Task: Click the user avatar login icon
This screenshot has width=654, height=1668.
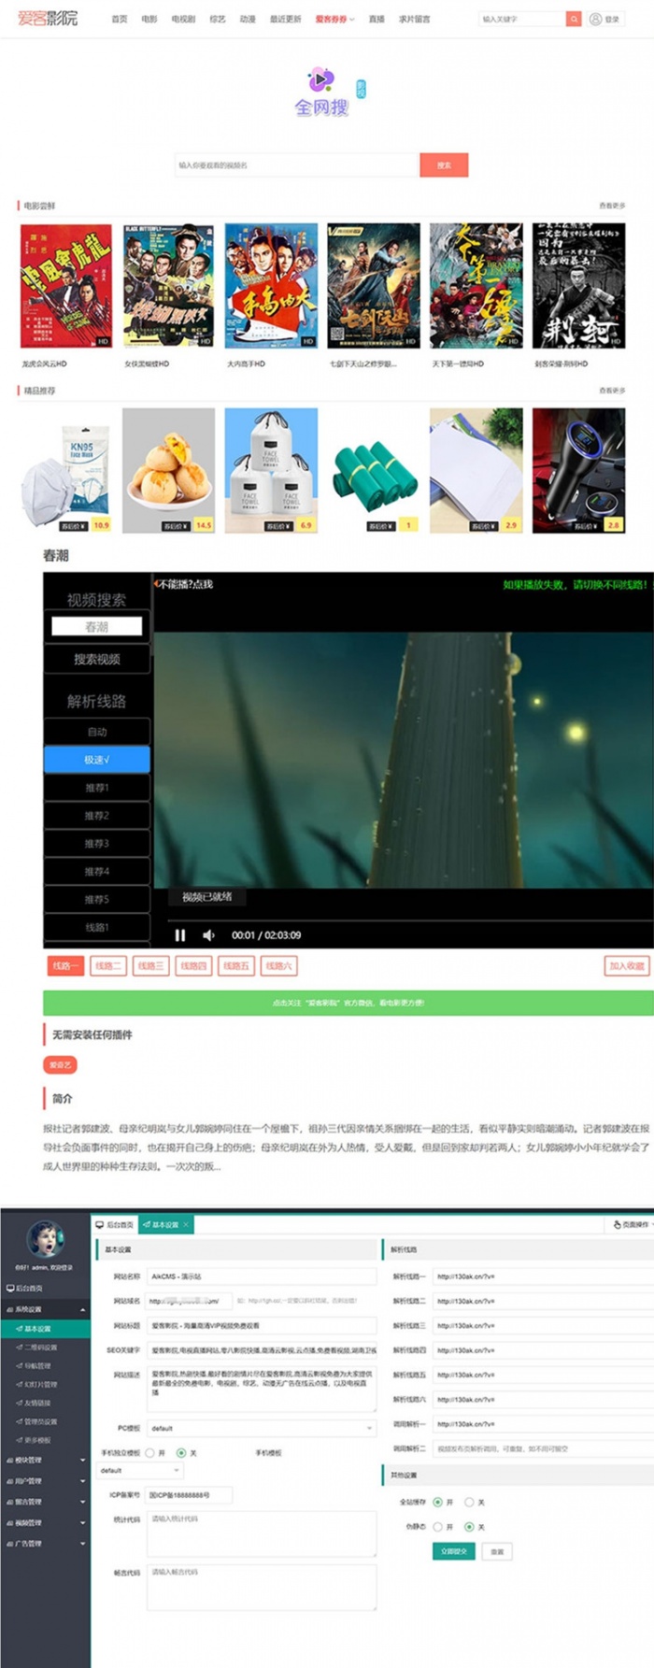Action: 595,19
